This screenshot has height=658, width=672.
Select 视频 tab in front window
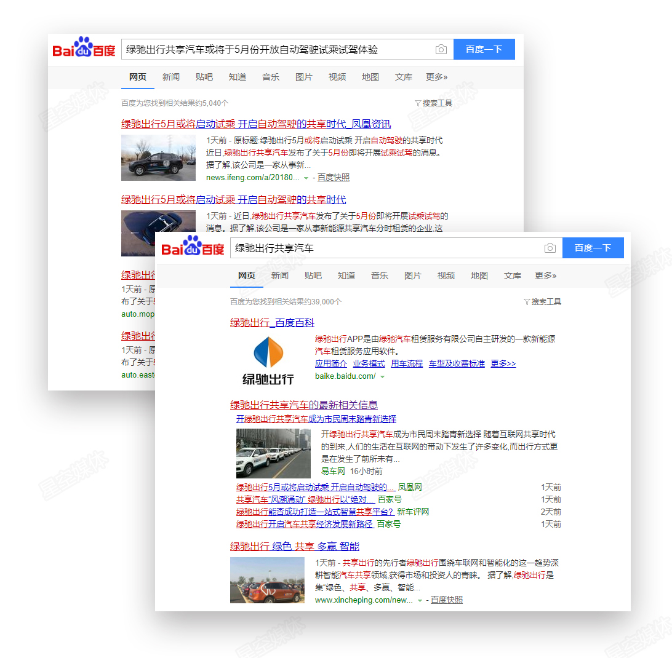pyautogui.click(x=446, y=275)
